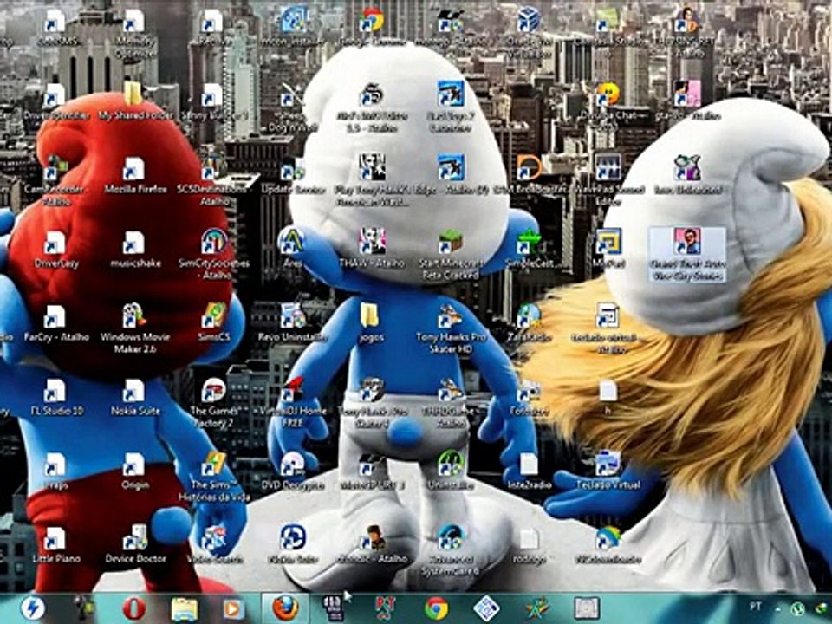Open VirtualDJ Home FREE shortcut
Image resolution: width=832 pixels, height=624 pixels.
[x=292, y=402]
